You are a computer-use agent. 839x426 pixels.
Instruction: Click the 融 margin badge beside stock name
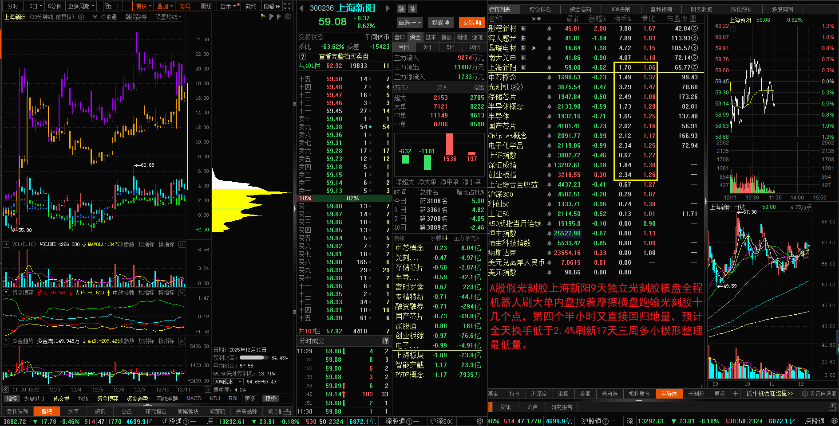click(401, 9)
